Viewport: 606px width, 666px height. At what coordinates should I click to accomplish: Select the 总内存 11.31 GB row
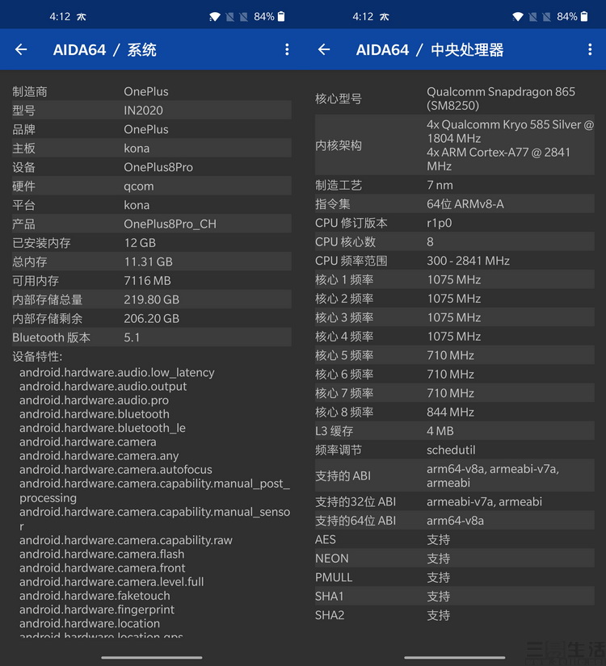[151, 262]
